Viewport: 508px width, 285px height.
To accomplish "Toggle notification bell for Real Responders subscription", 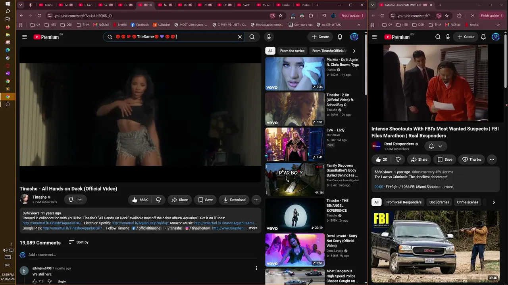I will 431,146.
